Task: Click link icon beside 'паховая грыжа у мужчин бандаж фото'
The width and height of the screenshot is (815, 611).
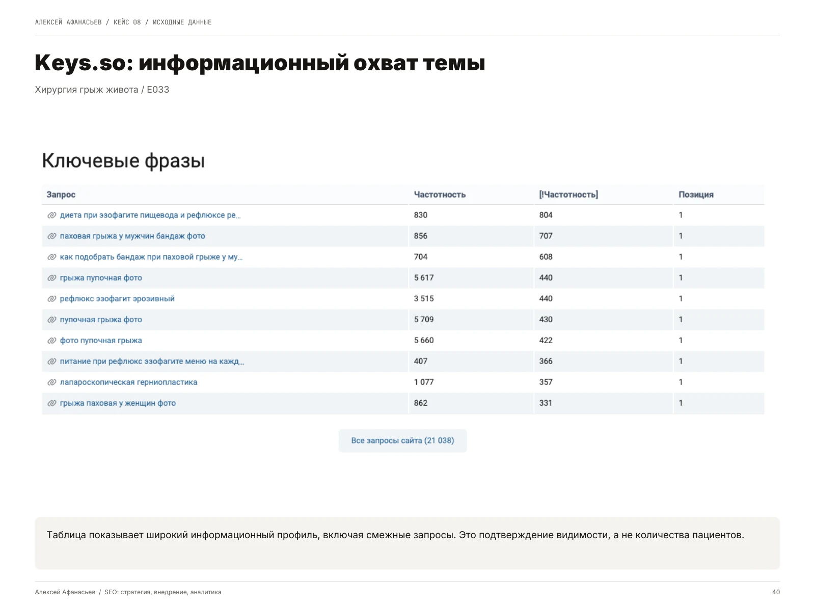Action: click(51, 236)
